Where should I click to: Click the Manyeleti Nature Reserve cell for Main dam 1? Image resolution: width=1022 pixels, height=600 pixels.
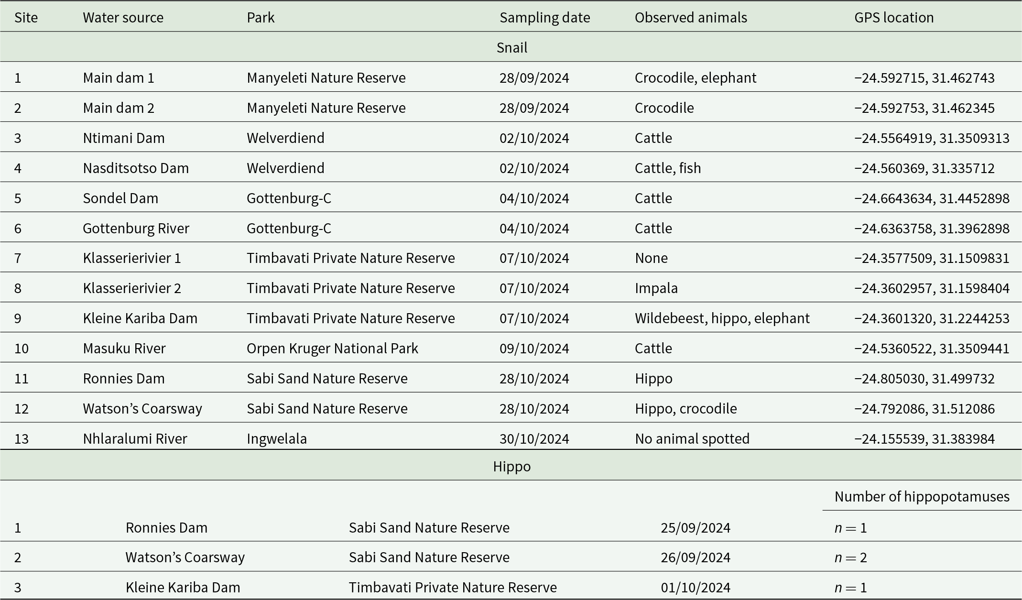(x=326, y=78)
